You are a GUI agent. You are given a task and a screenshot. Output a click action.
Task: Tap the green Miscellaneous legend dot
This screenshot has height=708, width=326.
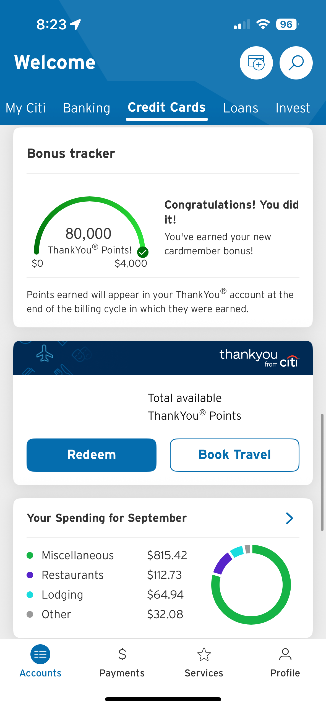pos(30,555)
